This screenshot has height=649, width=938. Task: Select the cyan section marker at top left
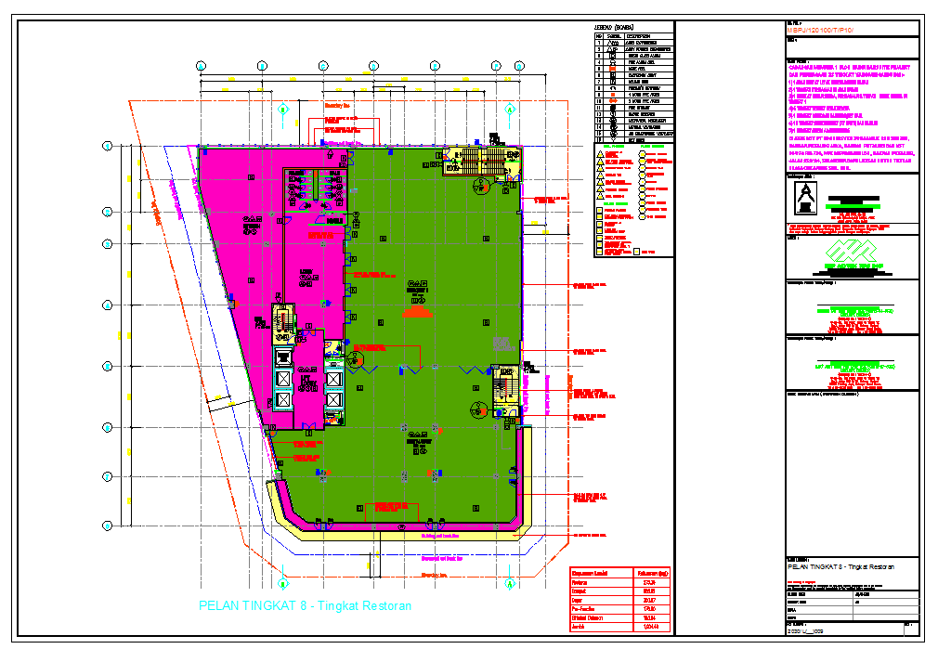coord(283,109)
